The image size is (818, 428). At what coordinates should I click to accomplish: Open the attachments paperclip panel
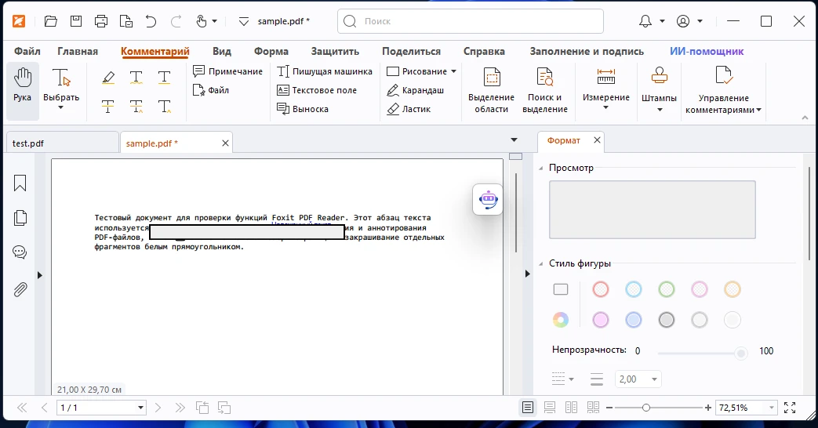(20, 289)
